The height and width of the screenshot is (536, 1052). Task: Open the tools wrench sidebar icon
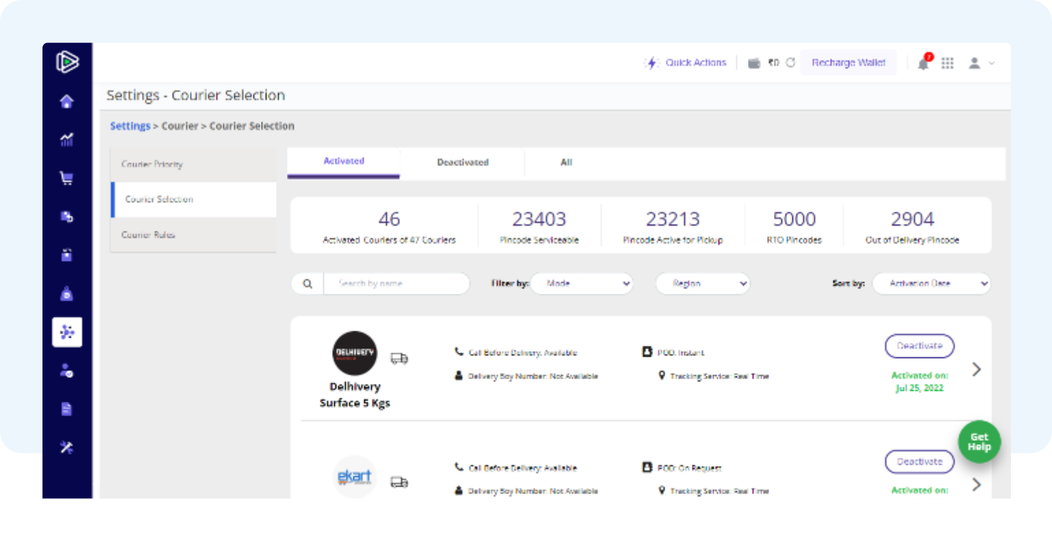[x=66, y=448]
